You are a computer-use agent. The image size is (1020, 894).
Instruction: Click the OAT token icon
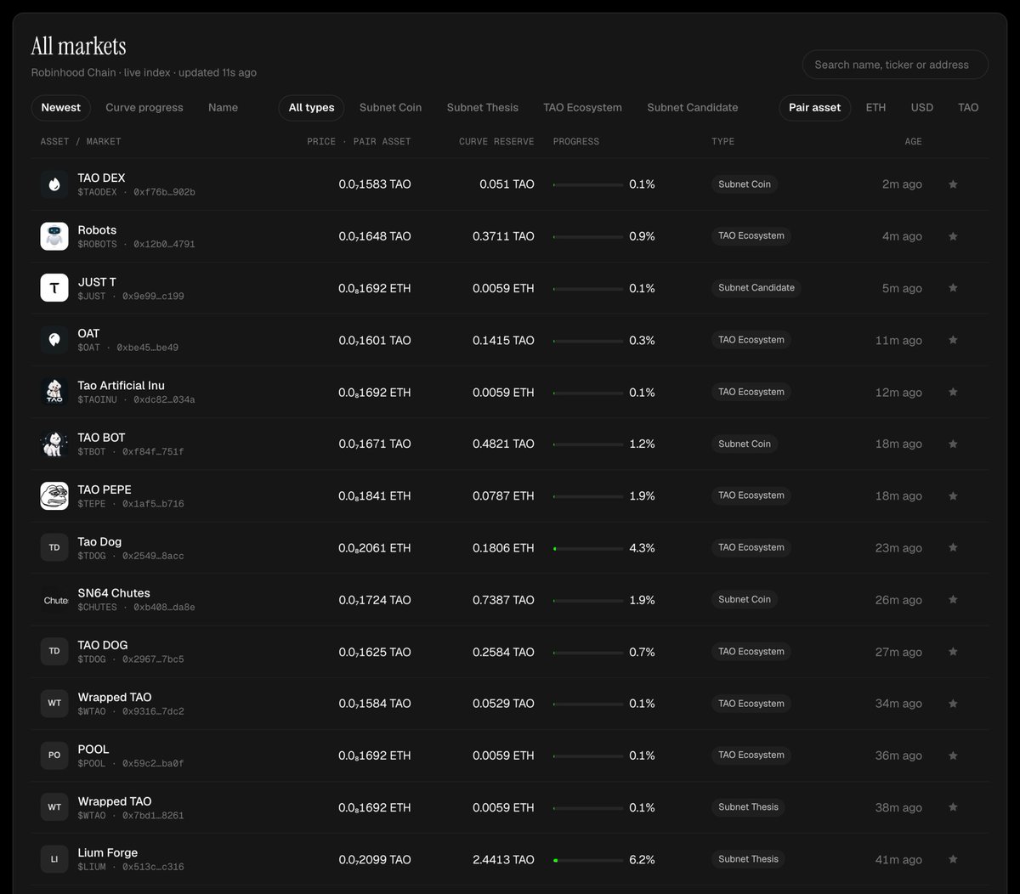pyautogui.click(x=54, y=340)
